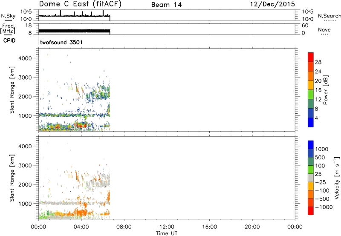
Task: Click 'Slant Range [km]' label of velocity panel
Action: coord(12,178)
